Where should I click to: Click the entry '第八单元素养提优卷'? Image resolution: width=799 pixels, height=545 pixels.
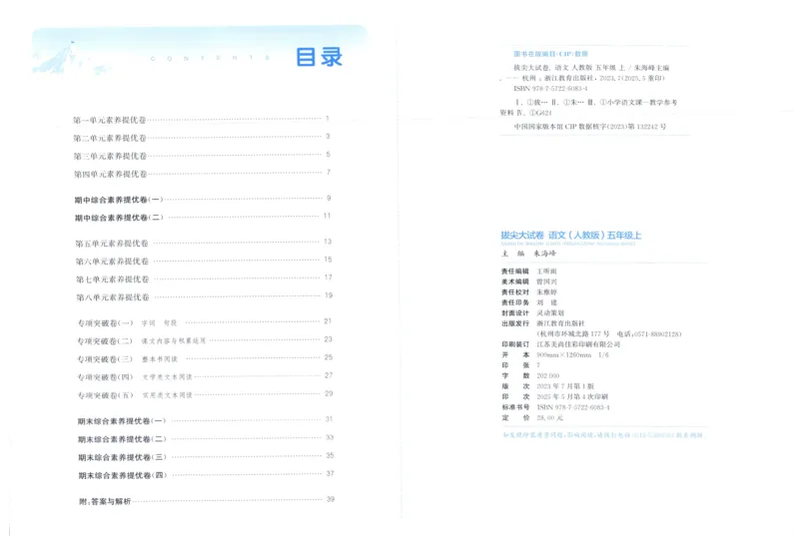pos(113,297)
